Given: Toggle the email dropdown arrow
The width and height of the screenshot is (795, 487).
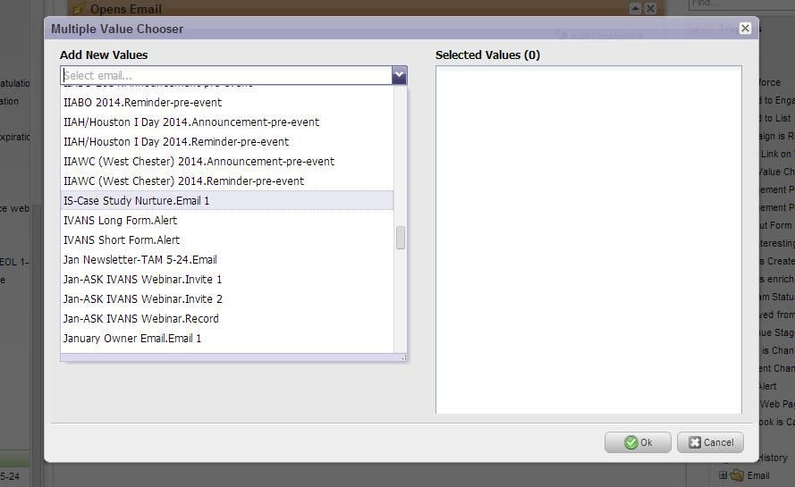Looking at the screenshot, I should (399, 76).
